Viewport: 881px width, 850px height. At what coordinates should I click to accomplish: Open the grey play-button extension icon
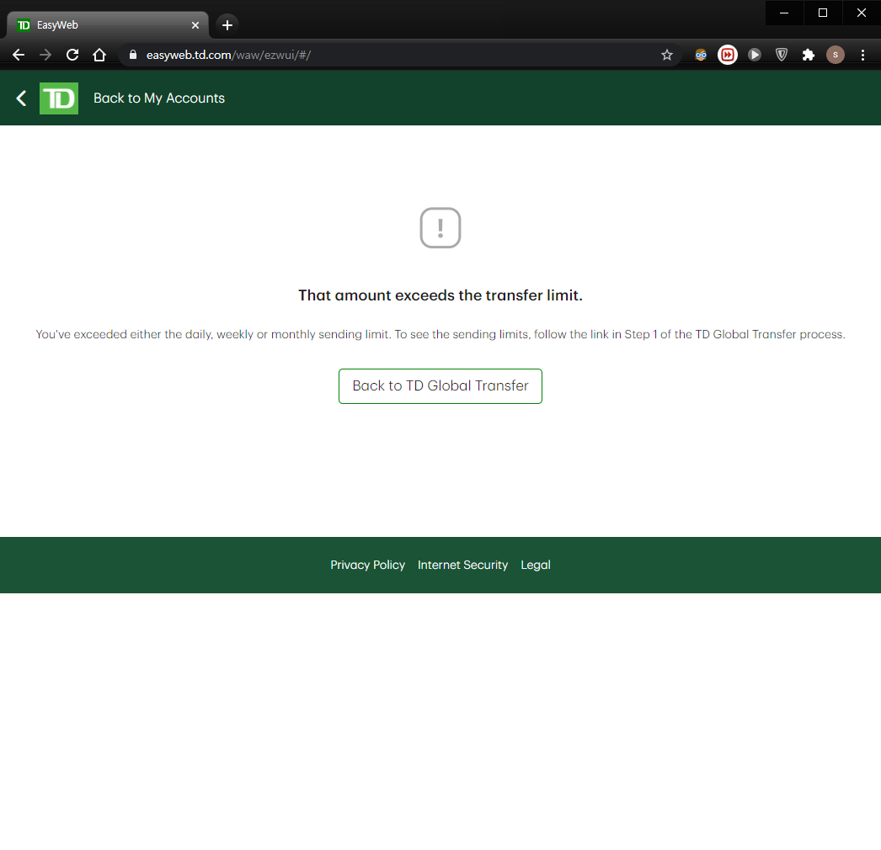[x=755, y=55]
